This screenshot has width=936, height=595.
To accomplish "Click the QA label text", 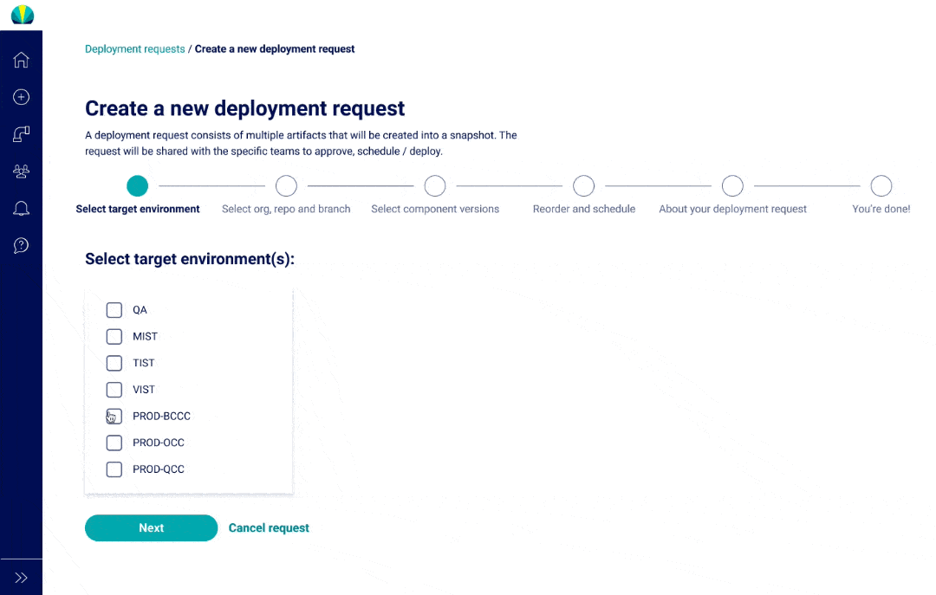I will point(140,310).
